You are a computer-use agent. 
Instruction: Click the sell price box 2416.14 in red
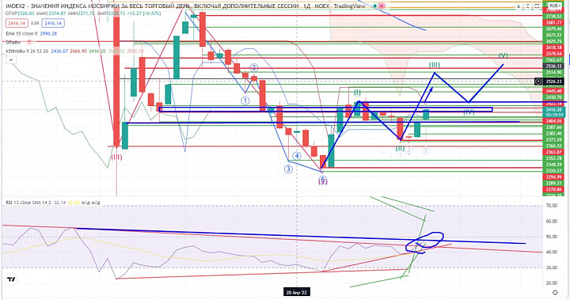click(x=17, y=23)
